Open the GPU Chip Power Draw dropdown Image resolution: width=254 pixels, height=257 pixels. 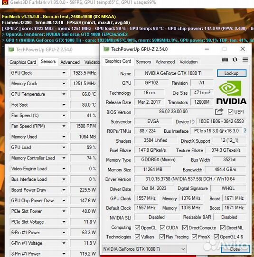(64, 201)
